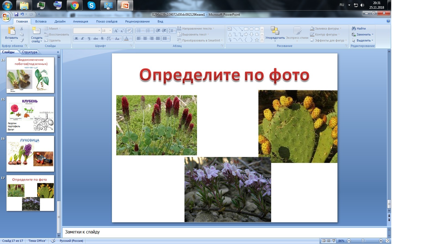Click fit slide to window icon
The height and width of the screenshot is (244, 432).
[388, 241]
